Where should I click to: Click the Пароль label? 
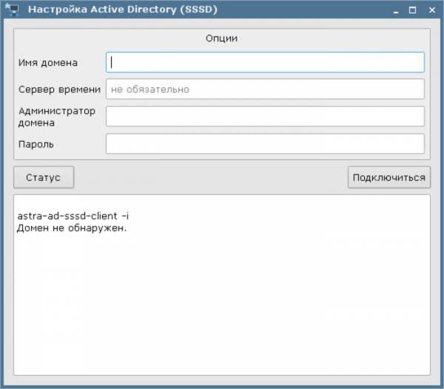(x=36, y=144)
